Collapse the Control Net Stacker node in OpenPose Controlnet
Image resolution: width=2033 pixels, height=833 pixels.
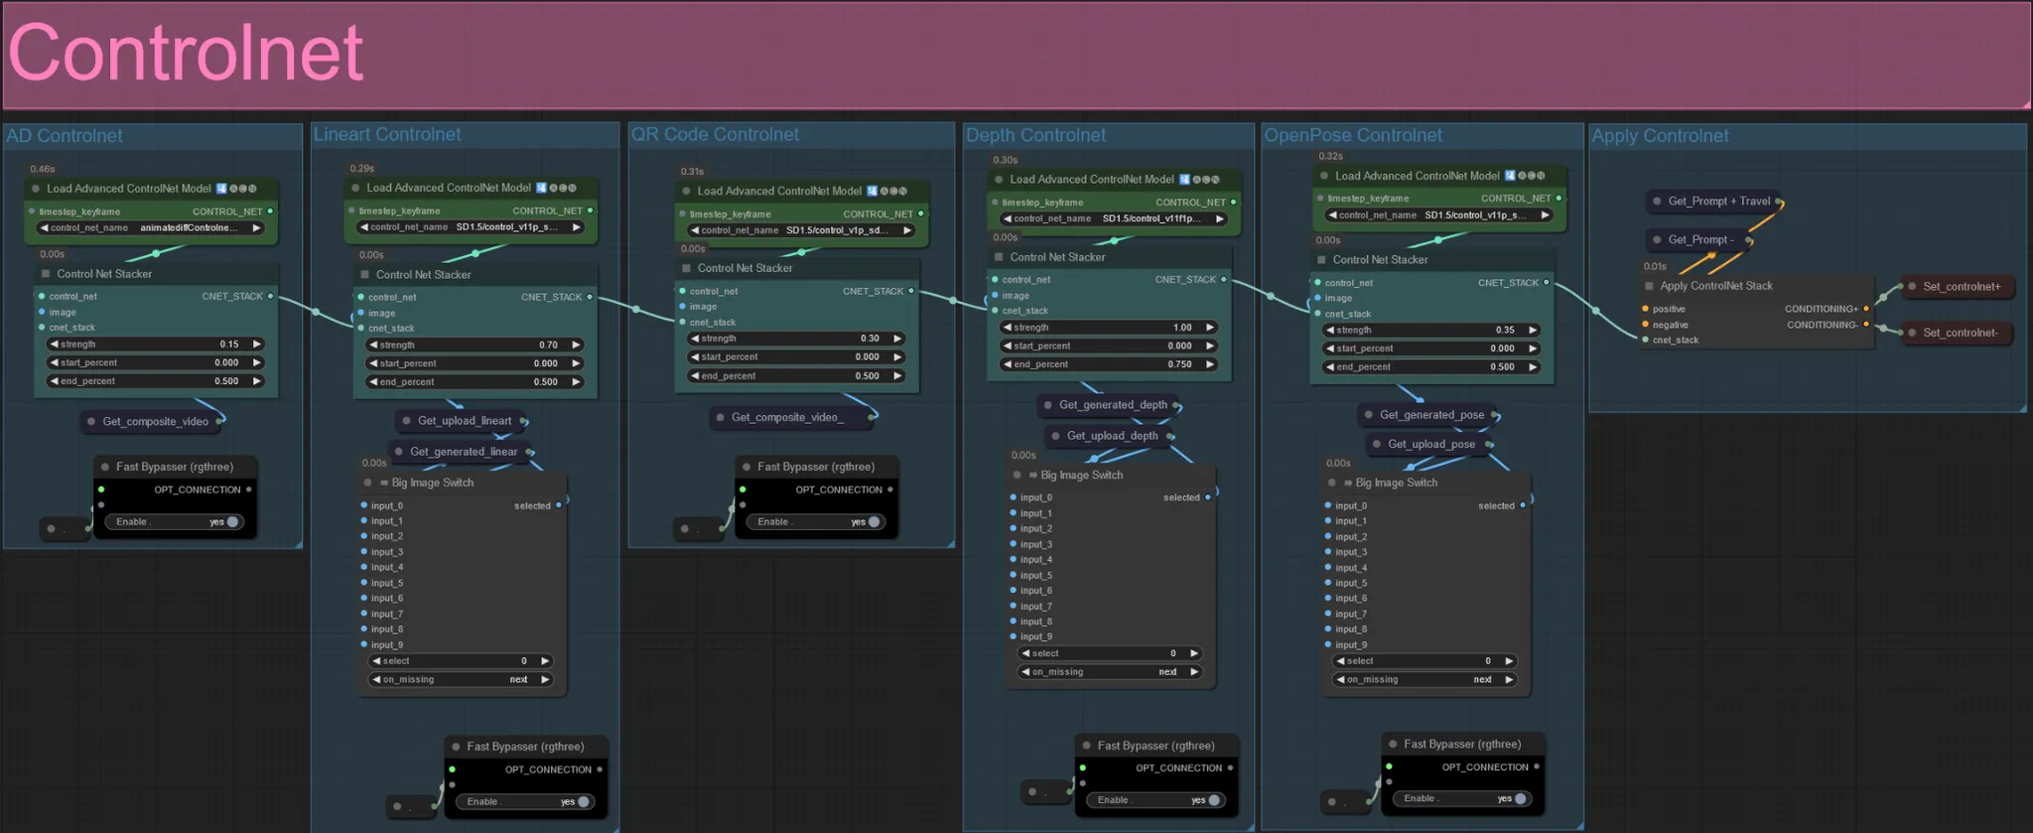[x=1321, y=260]
